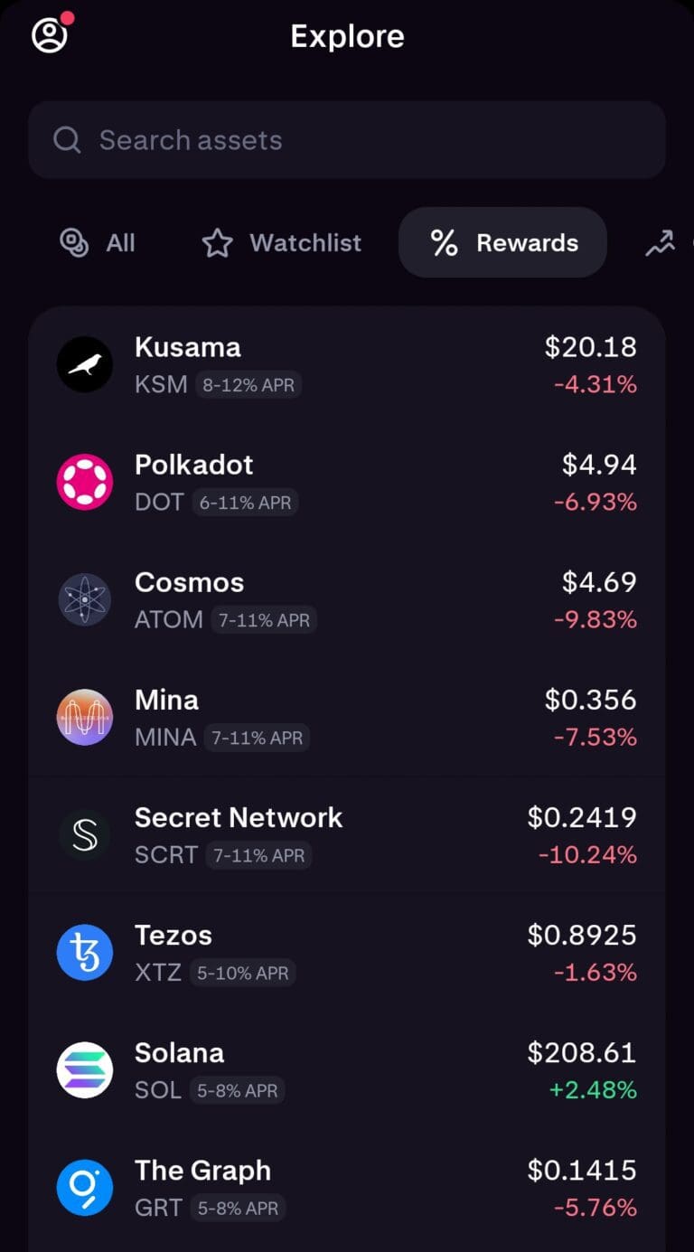The image size is (694, 1252).
Task: Tap The Graph logo icon
Action: coord(85,1187)
